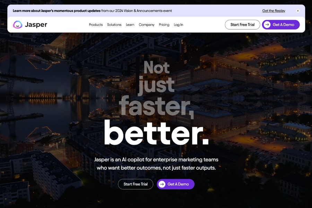Click the announcement banner message area
The height and width of the screenshot is (208, 312).
pos(92,11)
